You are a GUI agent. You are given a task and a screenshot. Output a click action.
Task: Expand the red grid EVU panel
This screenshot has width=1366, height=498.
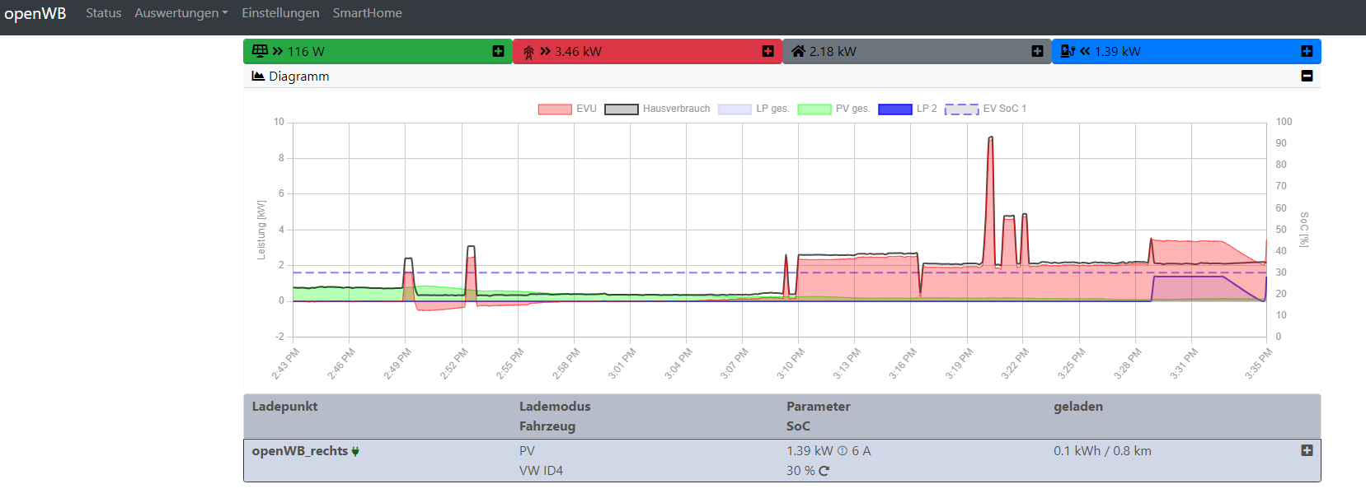[767, 51]
